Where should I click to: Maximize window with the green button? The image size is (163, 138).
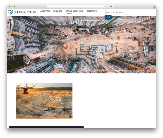(x=14, y=6)
